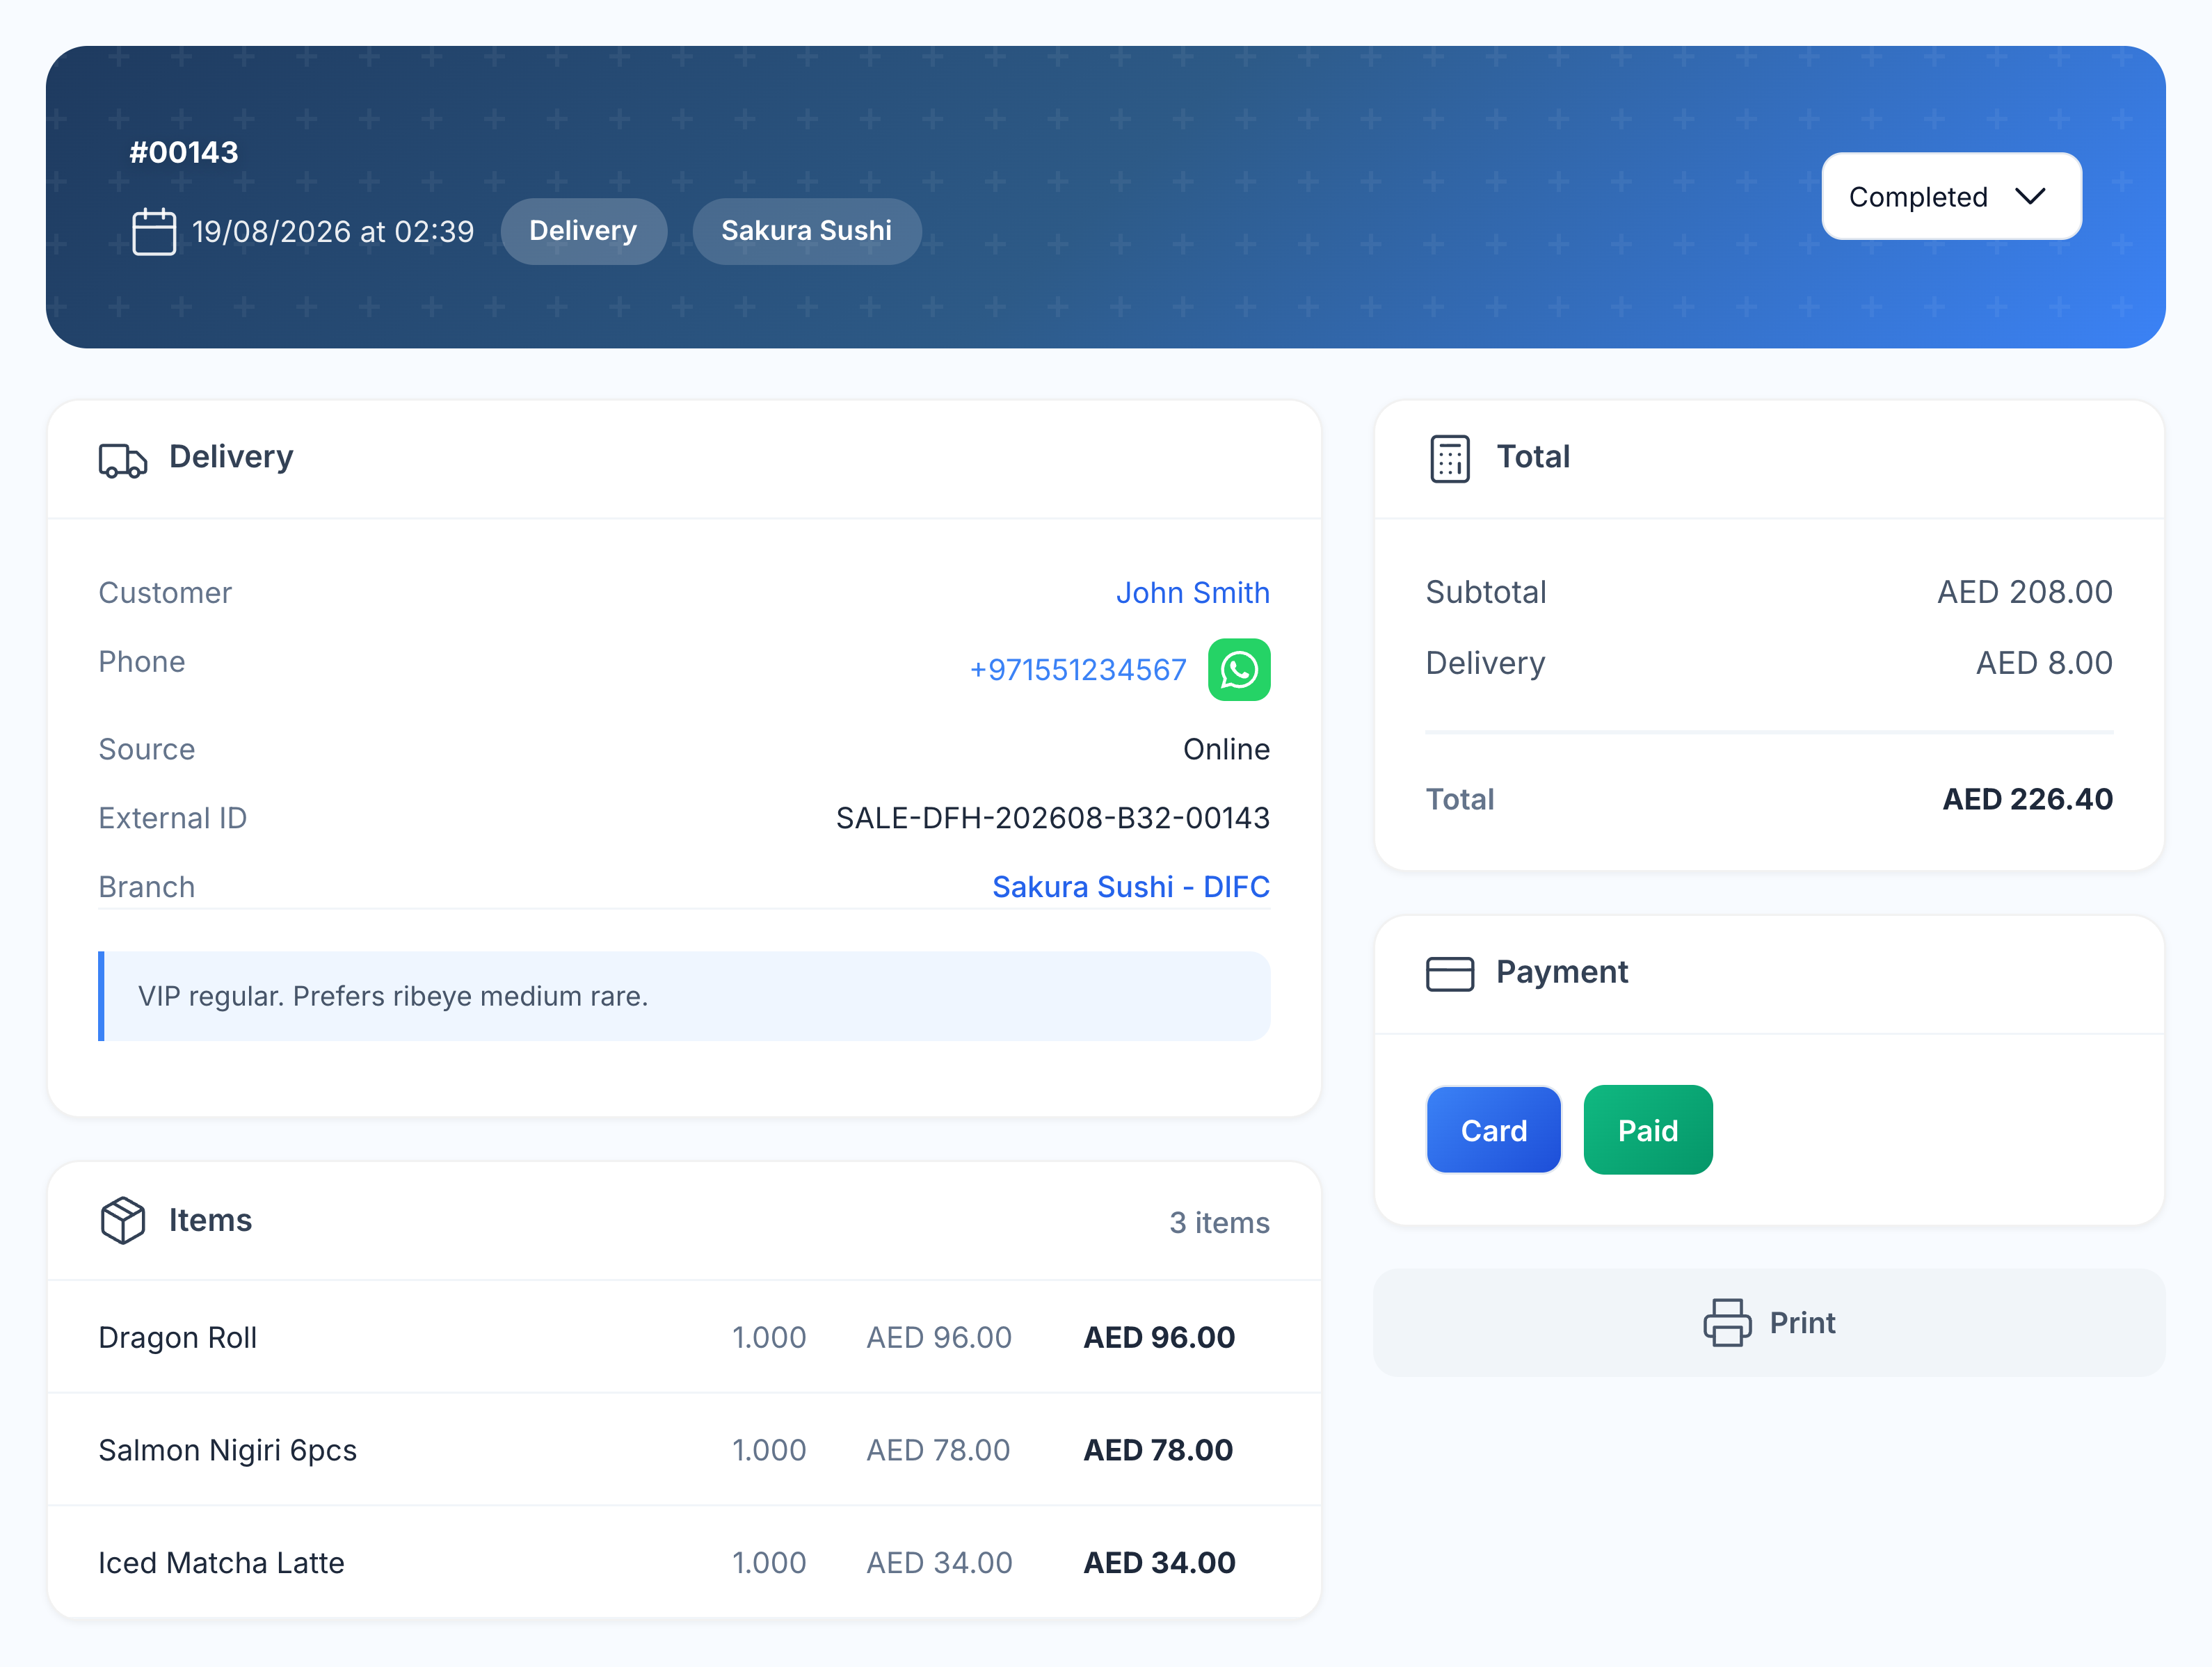Click the Salmon Nigiri quantity 1.000

tap(768, 1449)
